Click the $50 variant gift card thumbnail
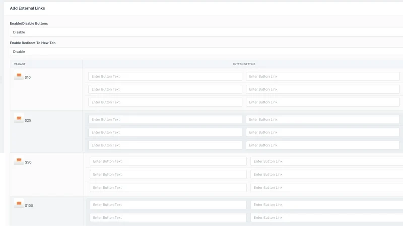Screen dimensions: 403x226 click(19, 160)
